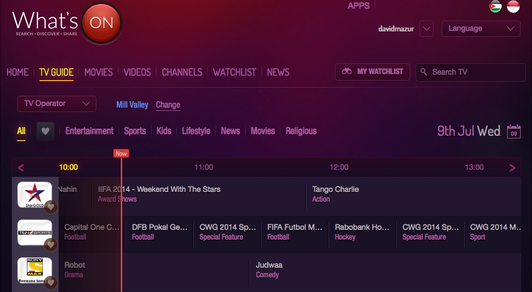Screen dimensions: 532x292
Task: Click the Search TV input field
Action: point(471,72)
